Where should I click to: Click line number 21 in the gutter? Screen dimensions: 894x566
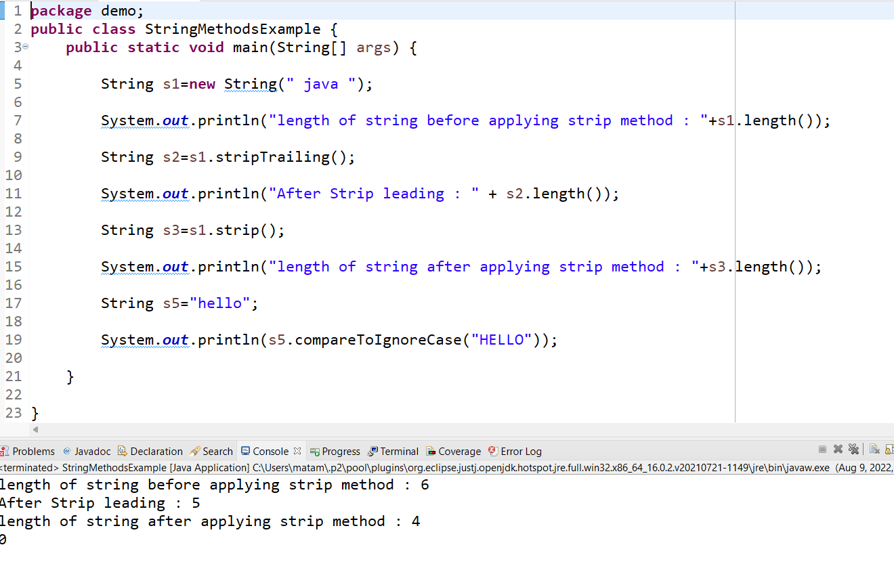point(14,376)
